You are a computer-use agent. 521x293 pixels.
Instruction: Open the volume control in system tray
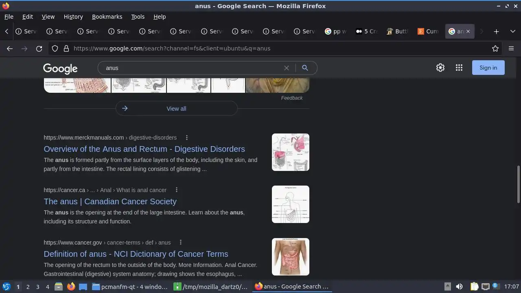point(459,286)
